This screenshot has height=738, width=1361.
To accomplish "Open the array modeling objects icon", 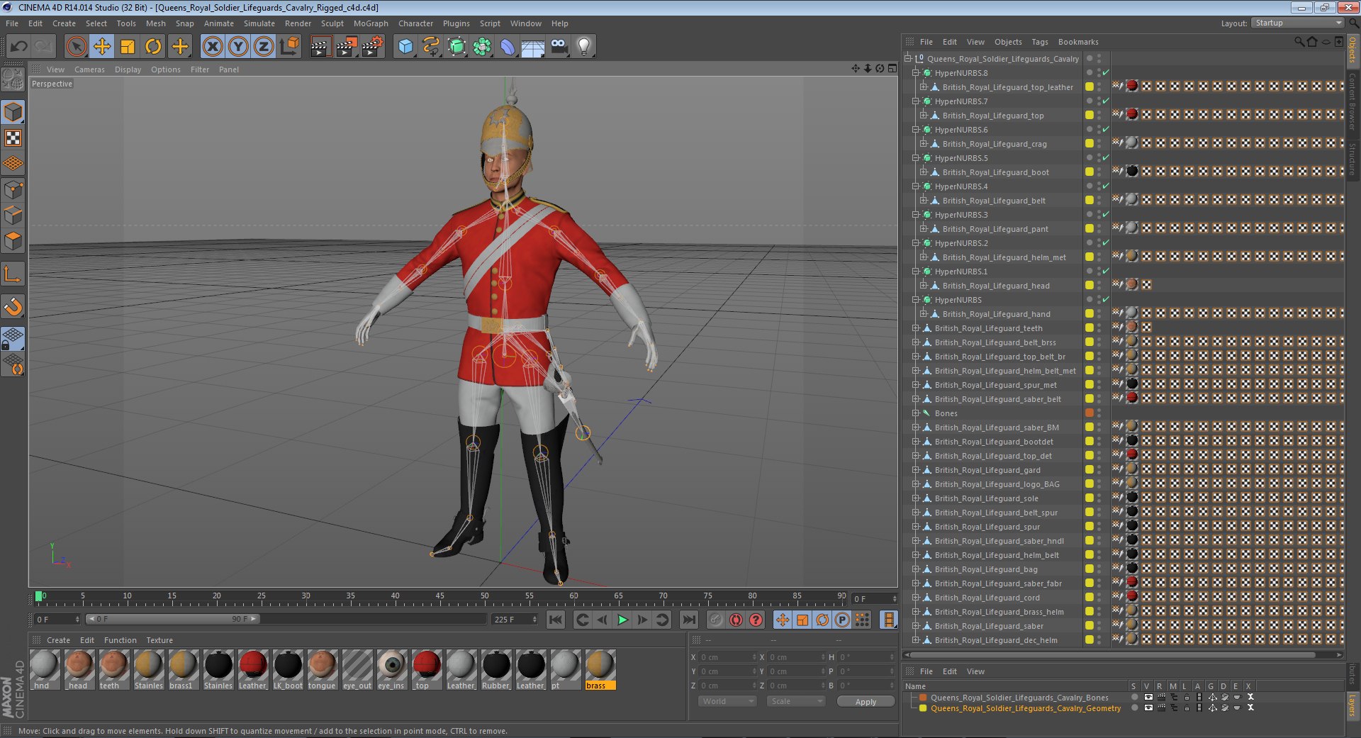I will pos(482,47).
